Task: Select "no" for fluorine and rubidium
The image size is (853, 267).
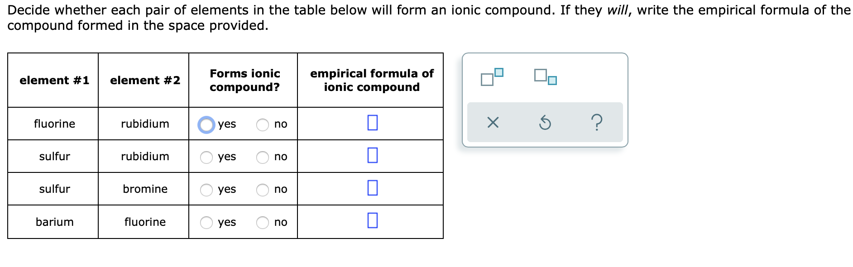Action: coord(263,125)
